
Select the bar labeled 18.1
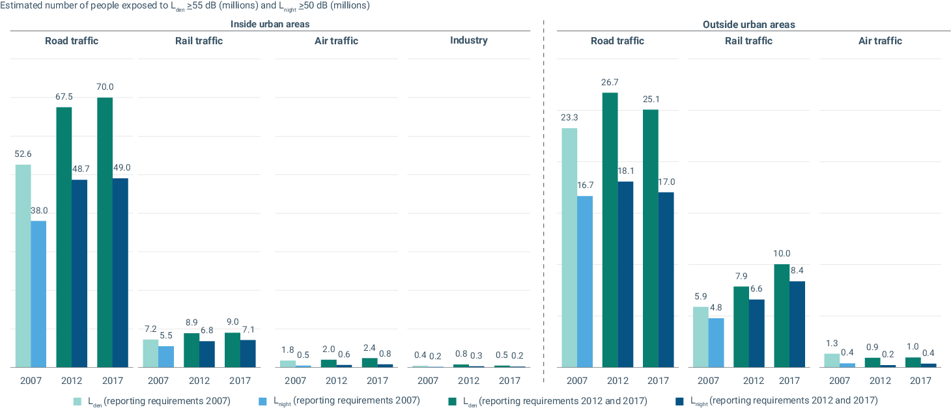[x=625, y=274]
